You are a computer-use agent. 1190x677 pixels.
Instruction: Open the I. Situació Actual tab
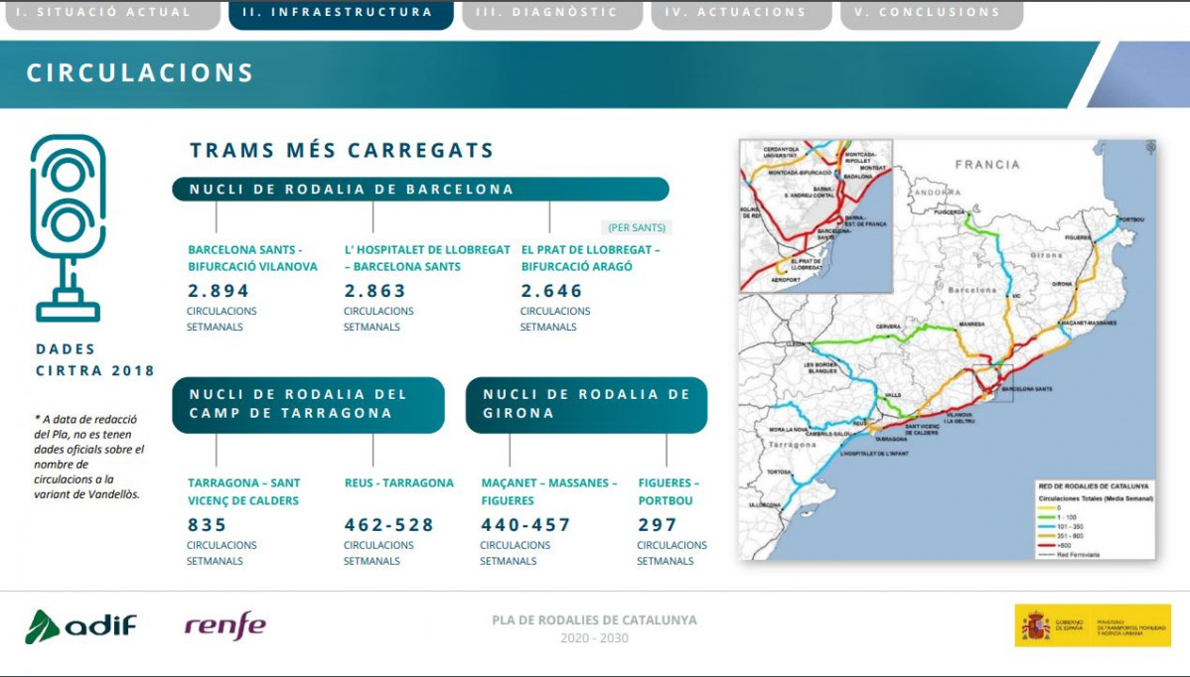(x=112, y=15)
